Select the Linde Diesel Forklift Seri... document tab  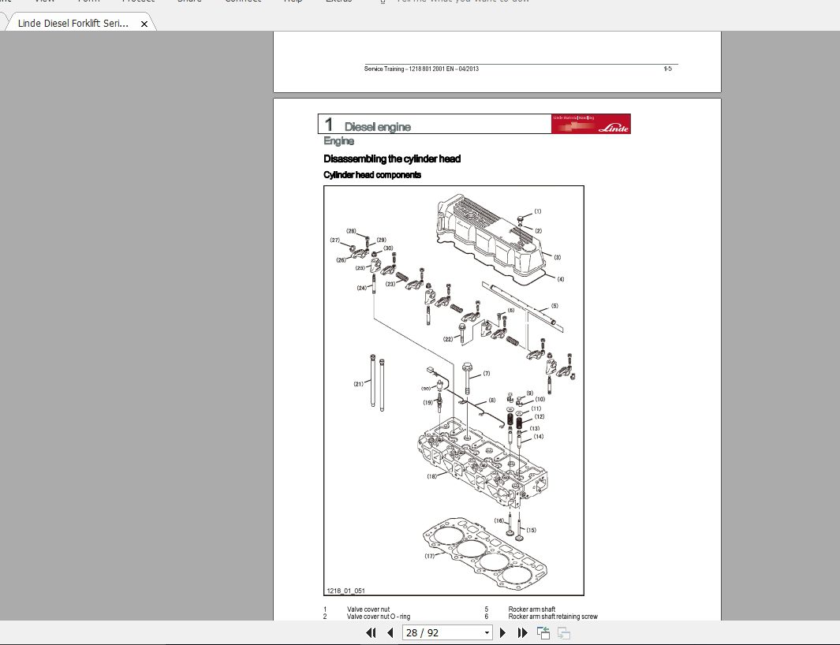(x=73, y=24)
